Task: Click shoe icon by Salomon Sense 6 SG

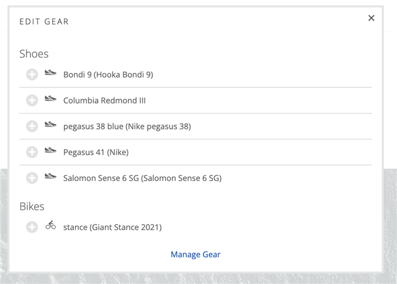Action: pos(50,177)
